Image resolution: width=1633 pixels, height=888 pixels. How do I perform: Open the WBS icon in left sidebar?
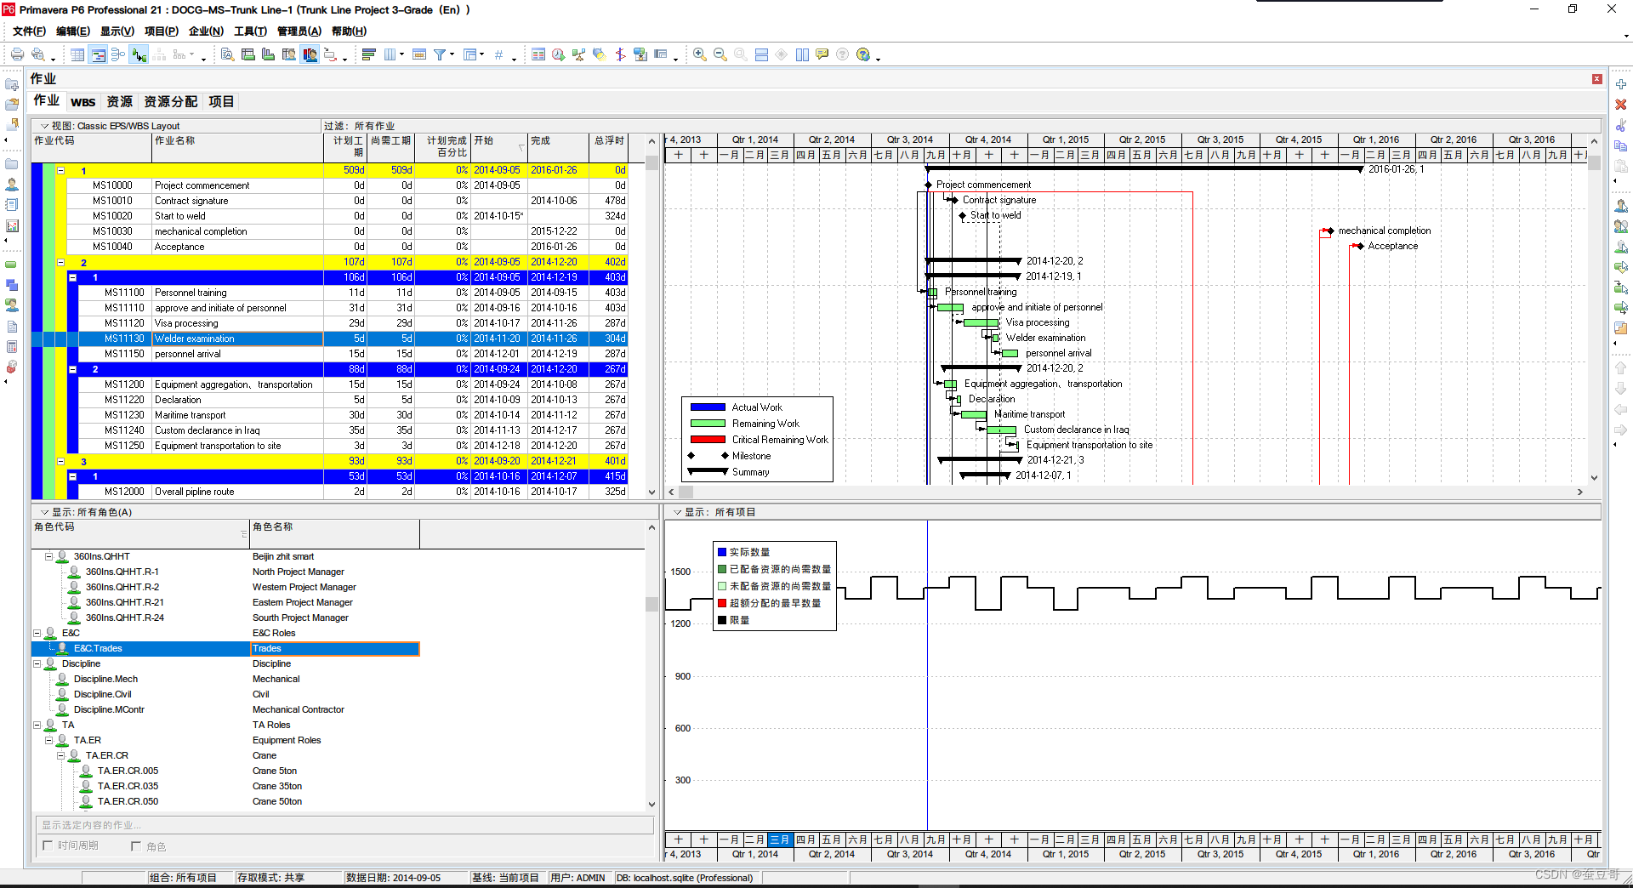12,285
